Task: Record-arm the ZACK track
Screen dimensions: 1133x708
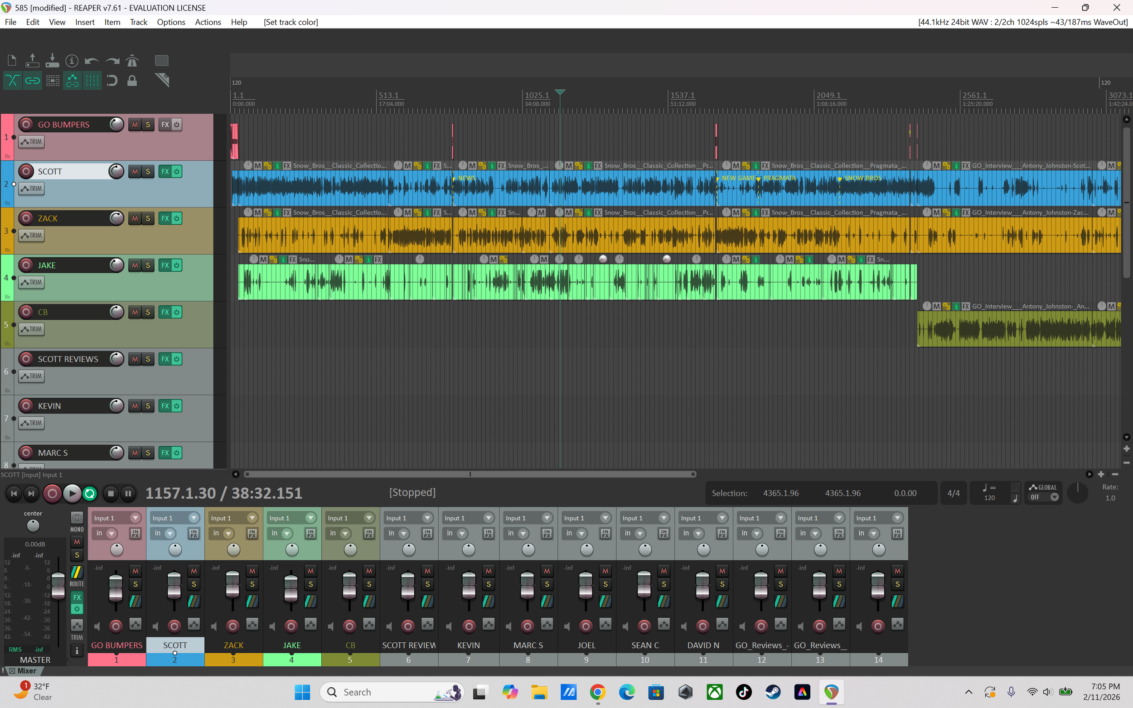Action: [x=26, y=218]
